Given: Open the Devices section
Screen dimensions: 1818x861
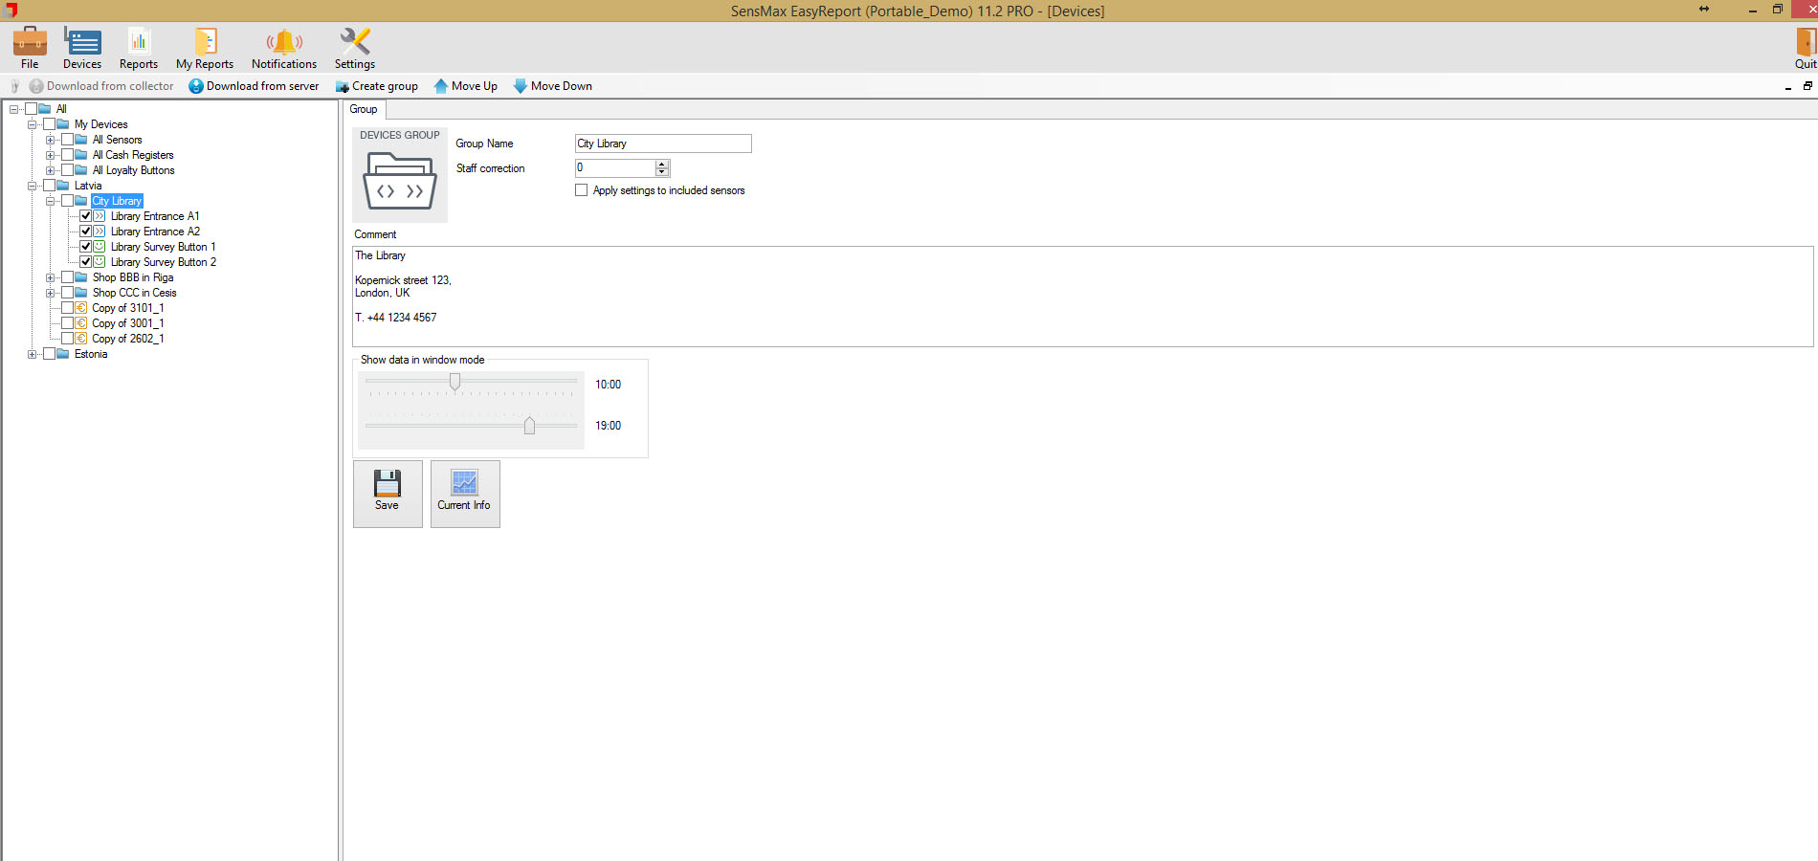Looking at the screenshot, I should click(82, 49).
